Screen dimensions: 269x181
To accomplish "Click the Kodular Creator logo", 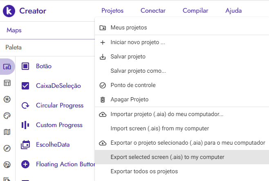I will tap(9, 11).
